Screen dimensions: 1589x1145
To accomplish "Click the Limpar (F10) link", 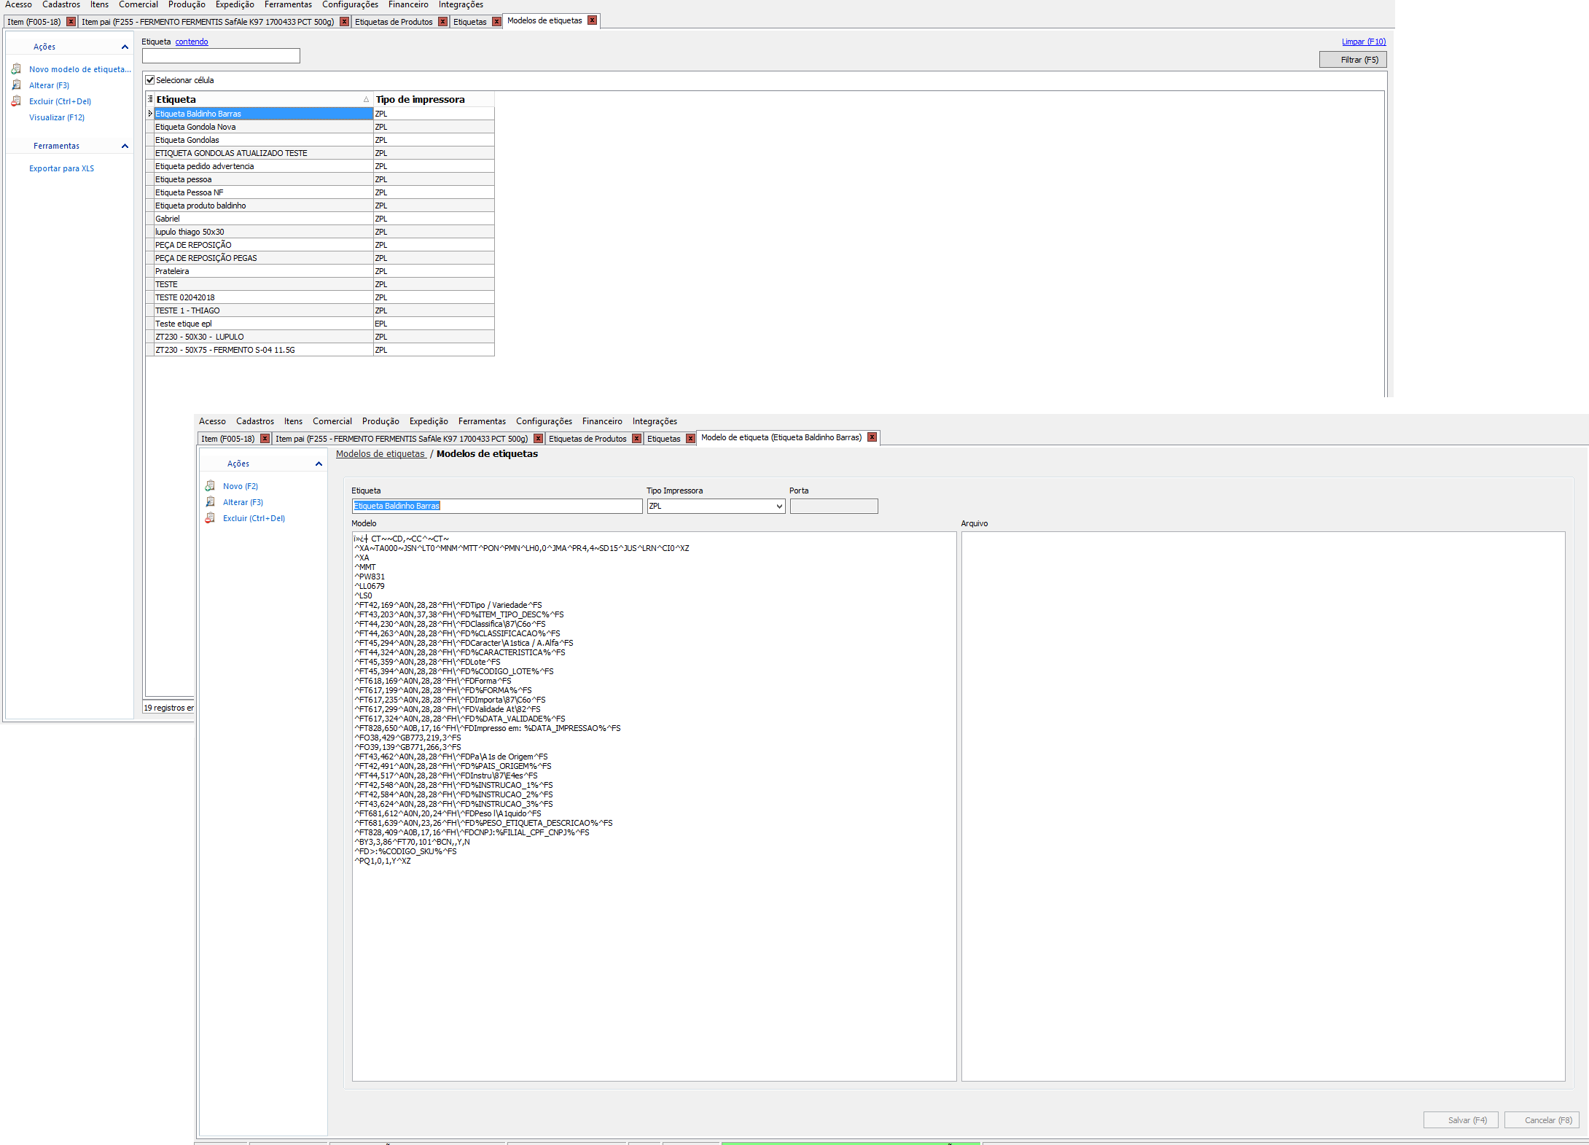I will pyautogui.click(x=1364, y=42).
